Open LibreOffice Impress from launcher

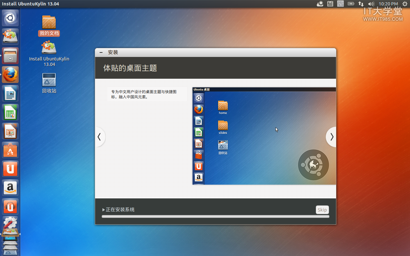click(10, 131)
